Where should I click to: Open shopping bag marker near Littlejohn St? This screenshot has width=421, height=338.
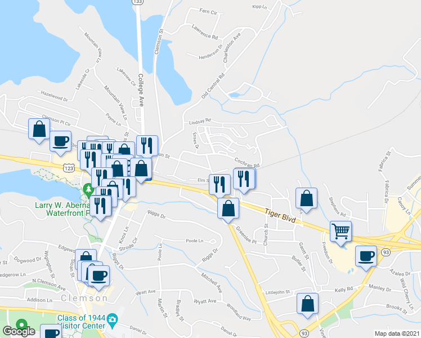coord(307,304)
